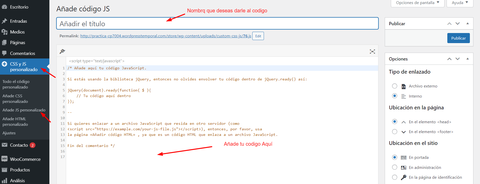
Task: Open Añade JS personalizado submenu
Action: [x=24, y=110]
